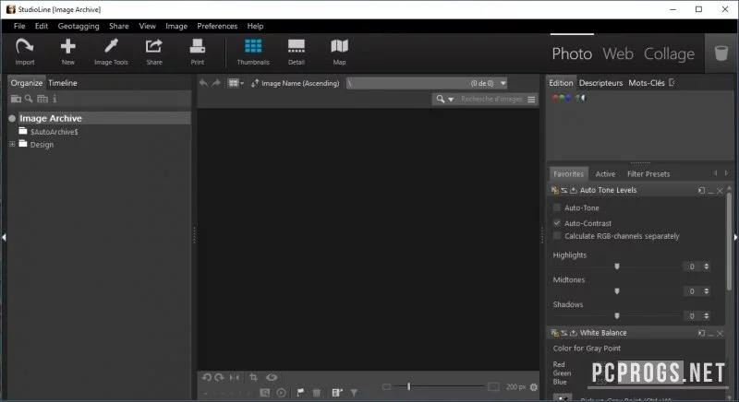
Task: Toggle the Image Archive radio bullet
Action: 12,119
